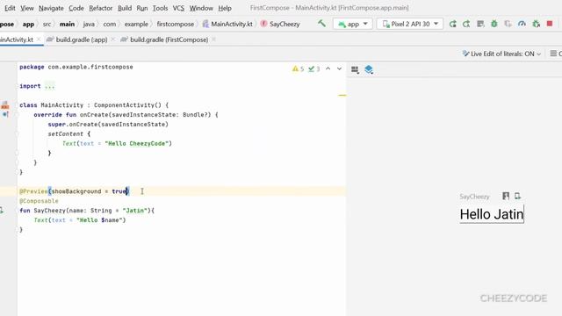Click gutter icon beside class MainActivity
This screenshot has height=316, width=562.
(5, 105)
